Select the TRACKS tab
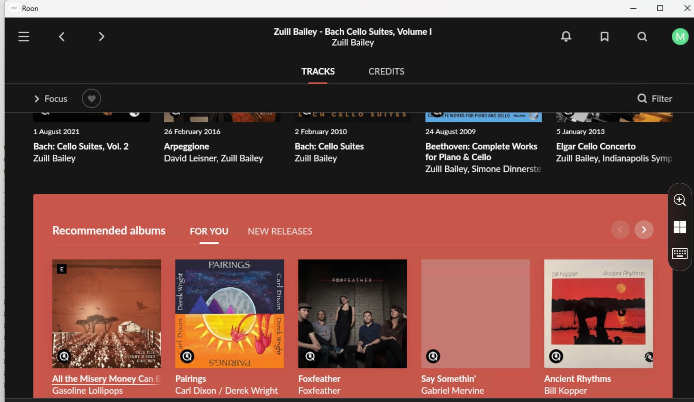Viewport: 694px width, 402px height. pos(318,72)
